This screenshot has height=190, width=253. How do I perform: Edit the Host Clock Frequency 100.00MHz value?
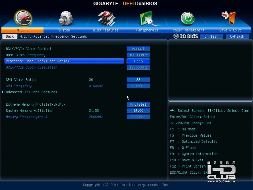138,55
